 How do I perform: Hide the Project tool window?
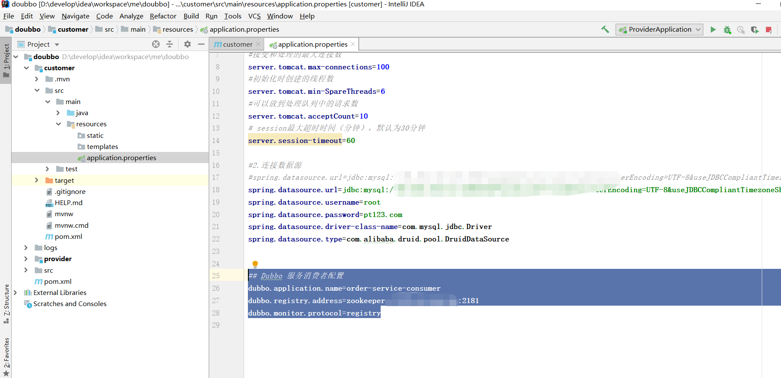pyautogui.click(x=201, y=44)
